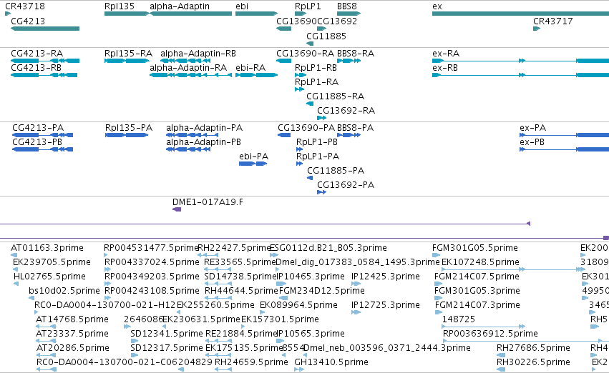Open EST FGM301G05.5prime
Image resolution: width=609 pixels, height=373 pixels.
tap(475, 248)
